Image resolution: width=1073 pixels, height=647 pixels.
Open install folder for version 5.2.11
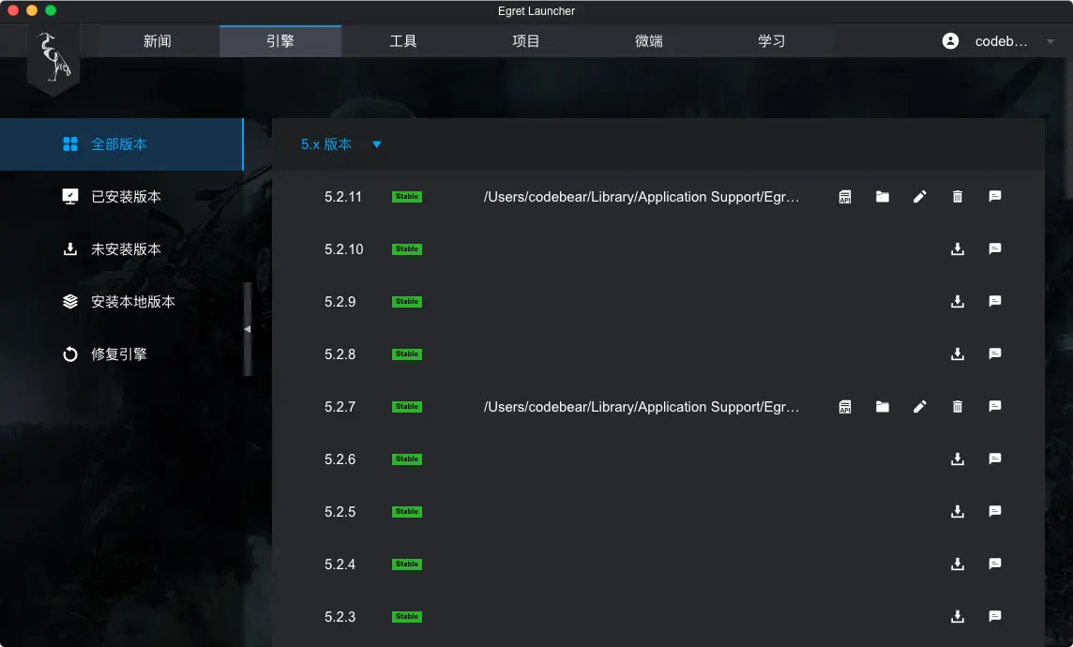pos(883,197)
